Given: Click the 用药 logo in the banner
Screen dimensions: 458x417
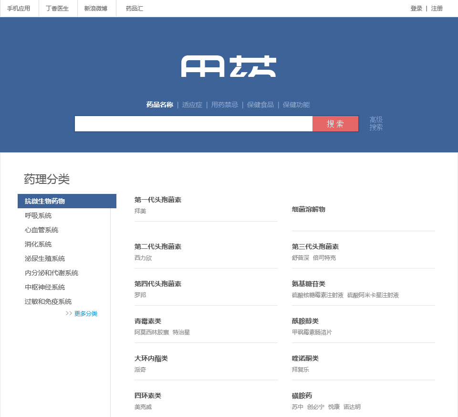Looking at the screenshot, I should (x=229, y=66).
